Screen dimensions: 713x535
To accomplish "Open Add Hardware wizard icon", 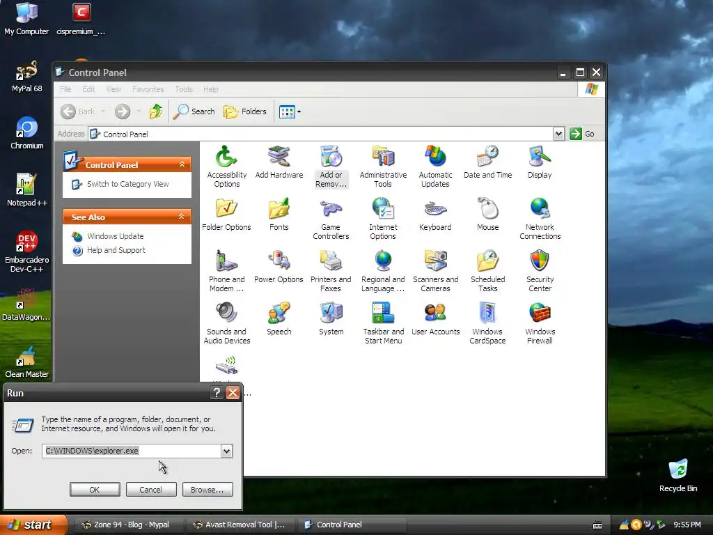I will [279, 162].
